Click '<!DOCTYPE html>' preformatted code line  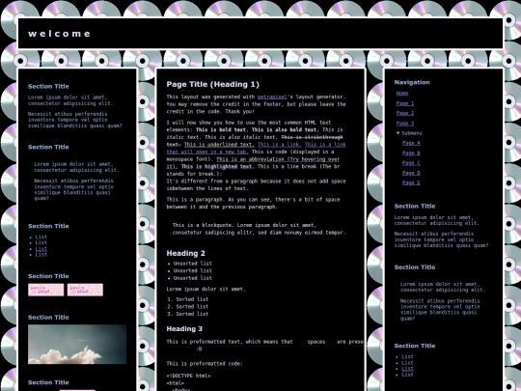coord(188,376)
